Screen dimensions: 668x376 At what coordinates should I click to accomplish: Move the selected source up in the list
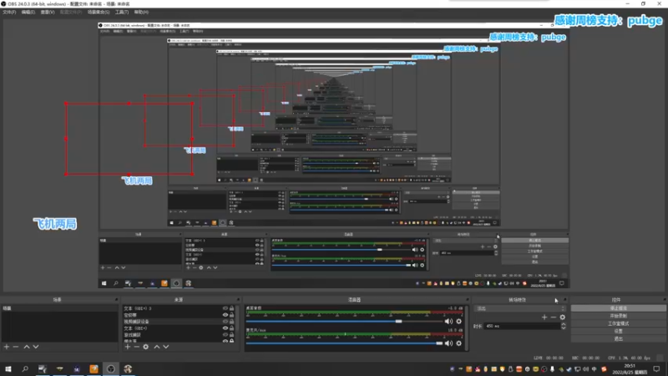[156, 347]
